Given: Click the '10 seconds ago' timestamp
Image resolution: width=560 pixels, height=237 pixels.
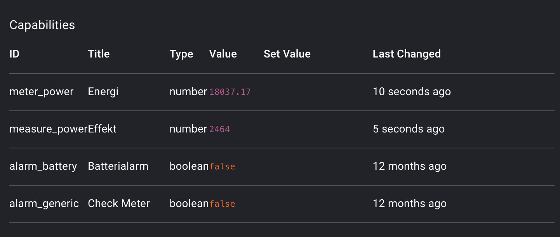Looking at the screenshot, I should [412, 92].
